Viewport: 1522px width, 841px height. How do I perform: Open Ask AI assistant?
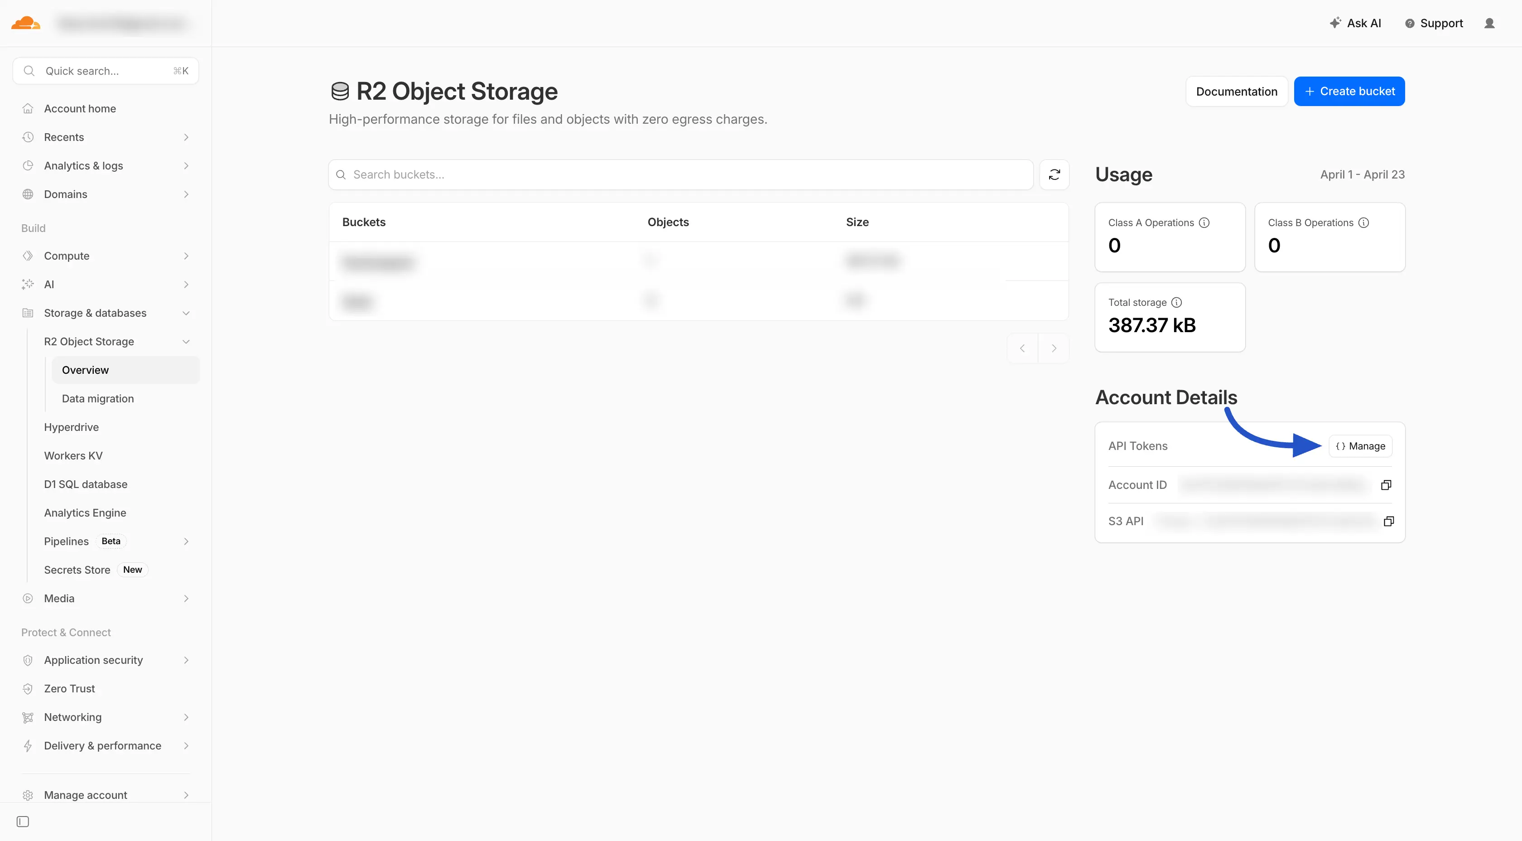(1356, 23)
